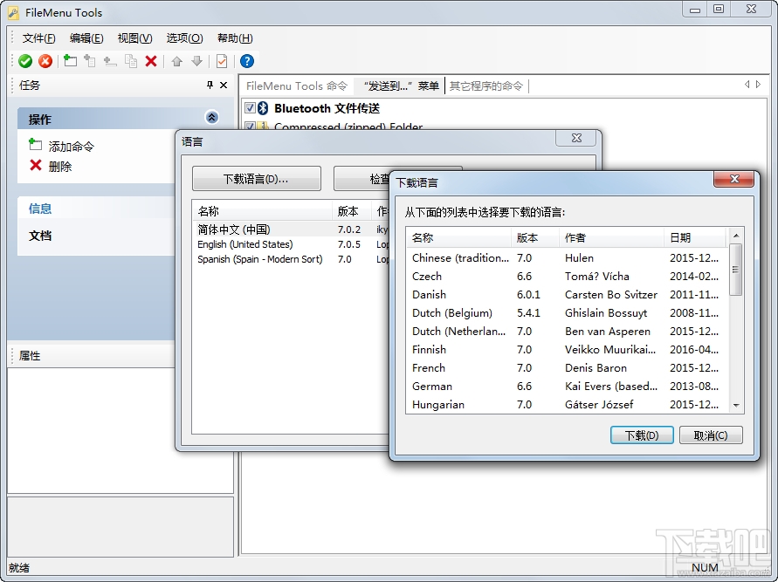The height and width of the screenshot is (582, 778).
Task: Sort the download list by 日期 column header
Action: point(695,237)
